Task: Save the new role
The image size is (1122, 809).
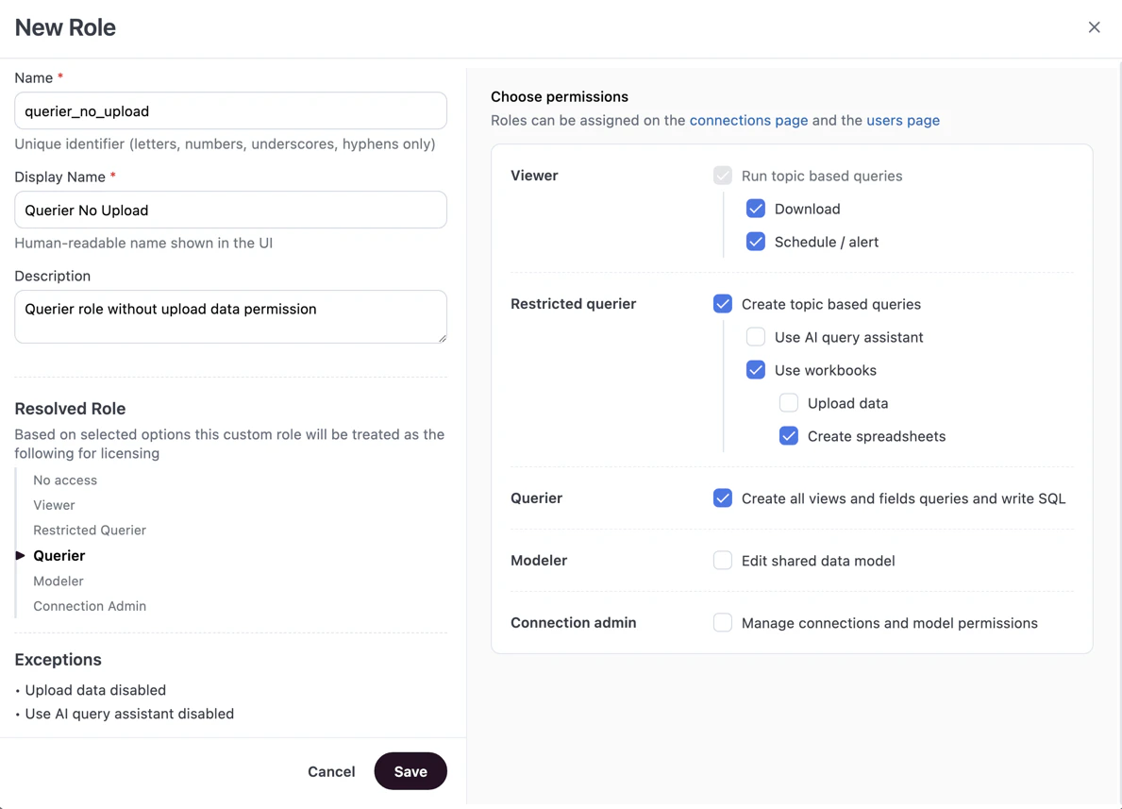Action: click(x=410, y=771)
